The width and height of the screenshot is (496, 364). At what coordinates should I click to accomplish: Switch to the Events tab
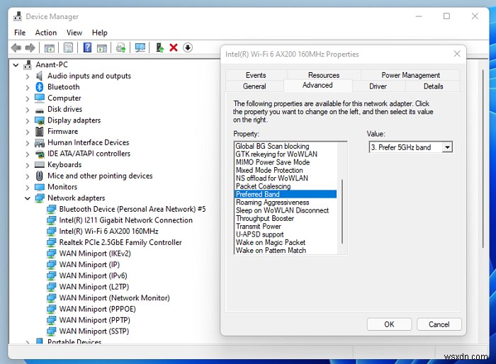click(256, 75)
